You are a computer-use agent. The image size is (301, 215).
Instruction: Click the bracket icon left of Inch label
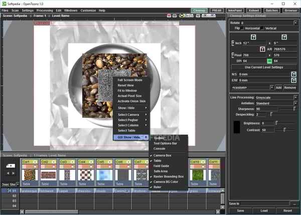pos(233,43)
